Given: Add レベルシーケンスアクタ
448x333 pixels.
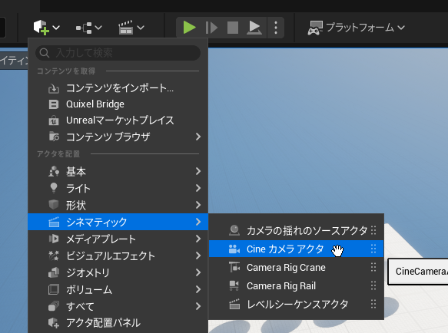Looking at the screenshot, I should coord(297,304).
